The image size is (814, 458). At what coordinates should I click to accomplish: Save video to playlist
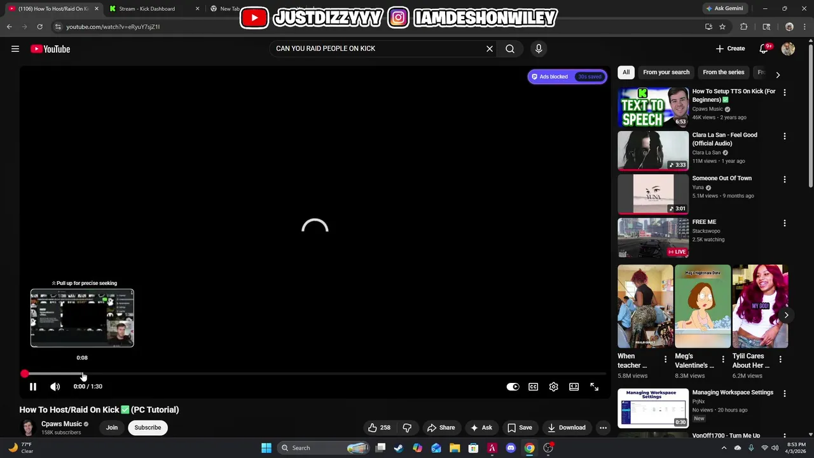(520, 427)
